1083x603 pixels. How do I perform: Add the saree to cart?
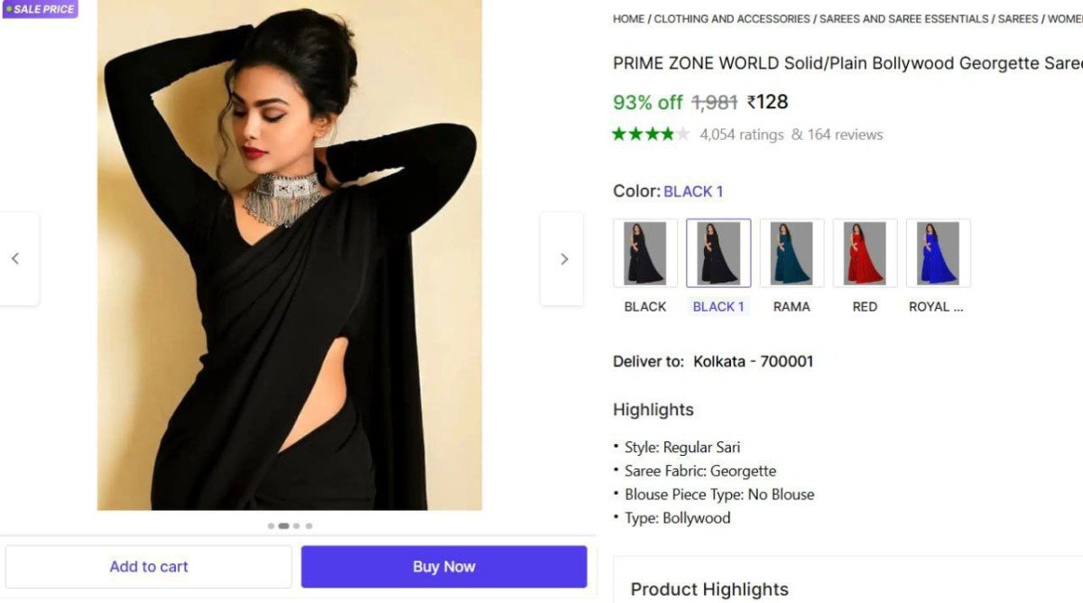[149, 567]
